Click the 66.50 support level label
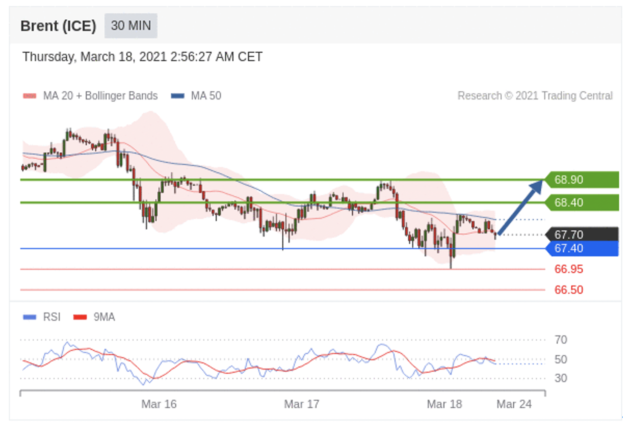623x428 pixels. pos(569,290)
